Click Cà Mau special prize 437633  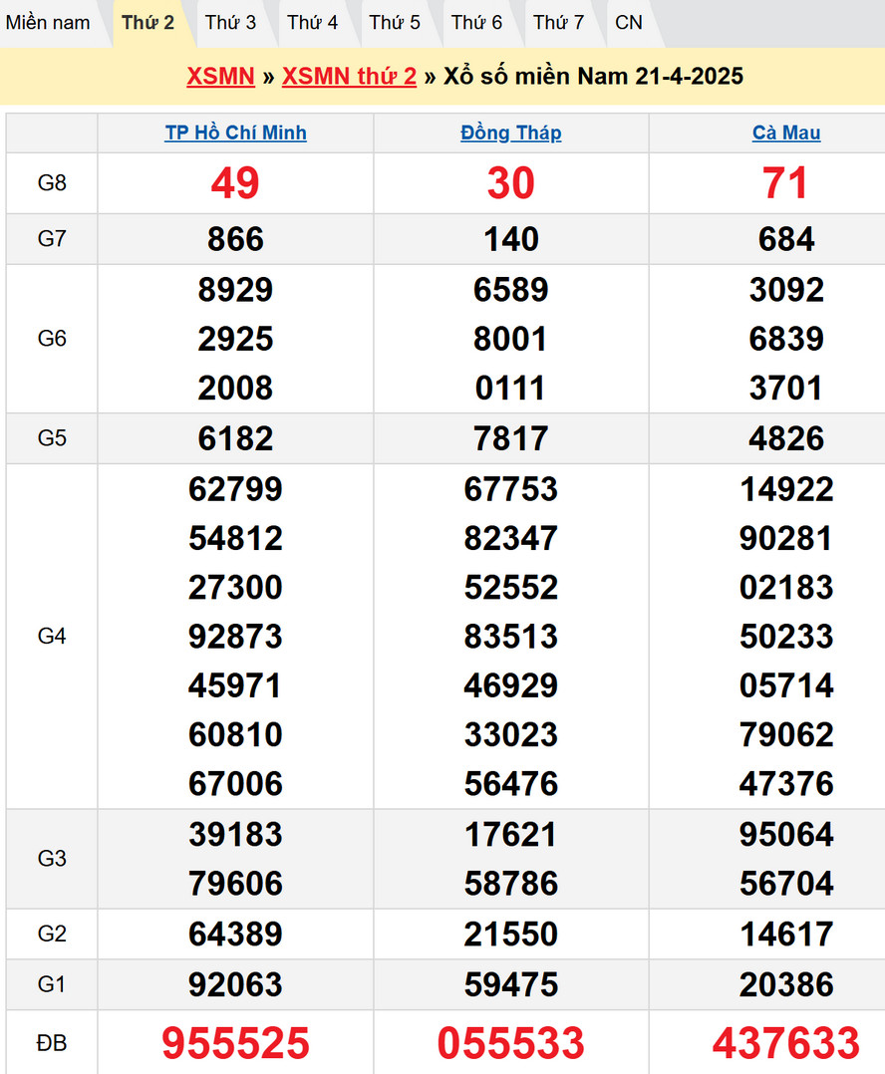(786, 1043)
